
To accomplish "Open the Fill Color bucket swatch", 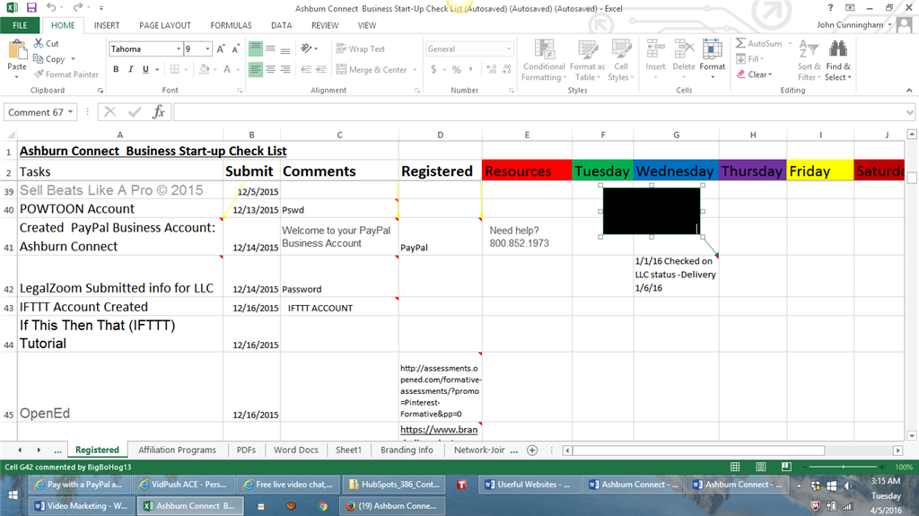I will coord(204,69).
